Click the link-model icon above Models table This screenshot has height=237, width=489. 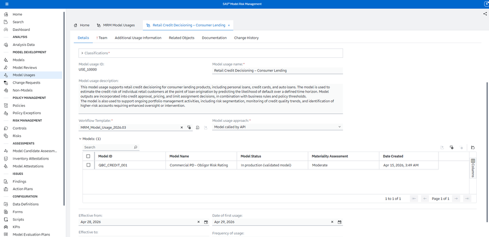451,147
